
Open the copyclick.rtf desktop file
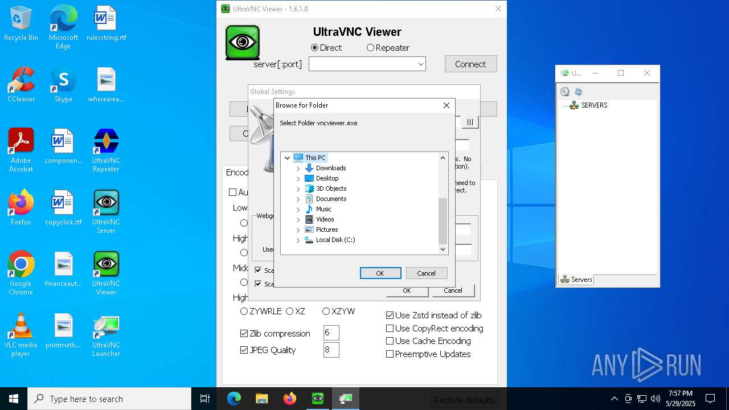click(x=63, y=207)
